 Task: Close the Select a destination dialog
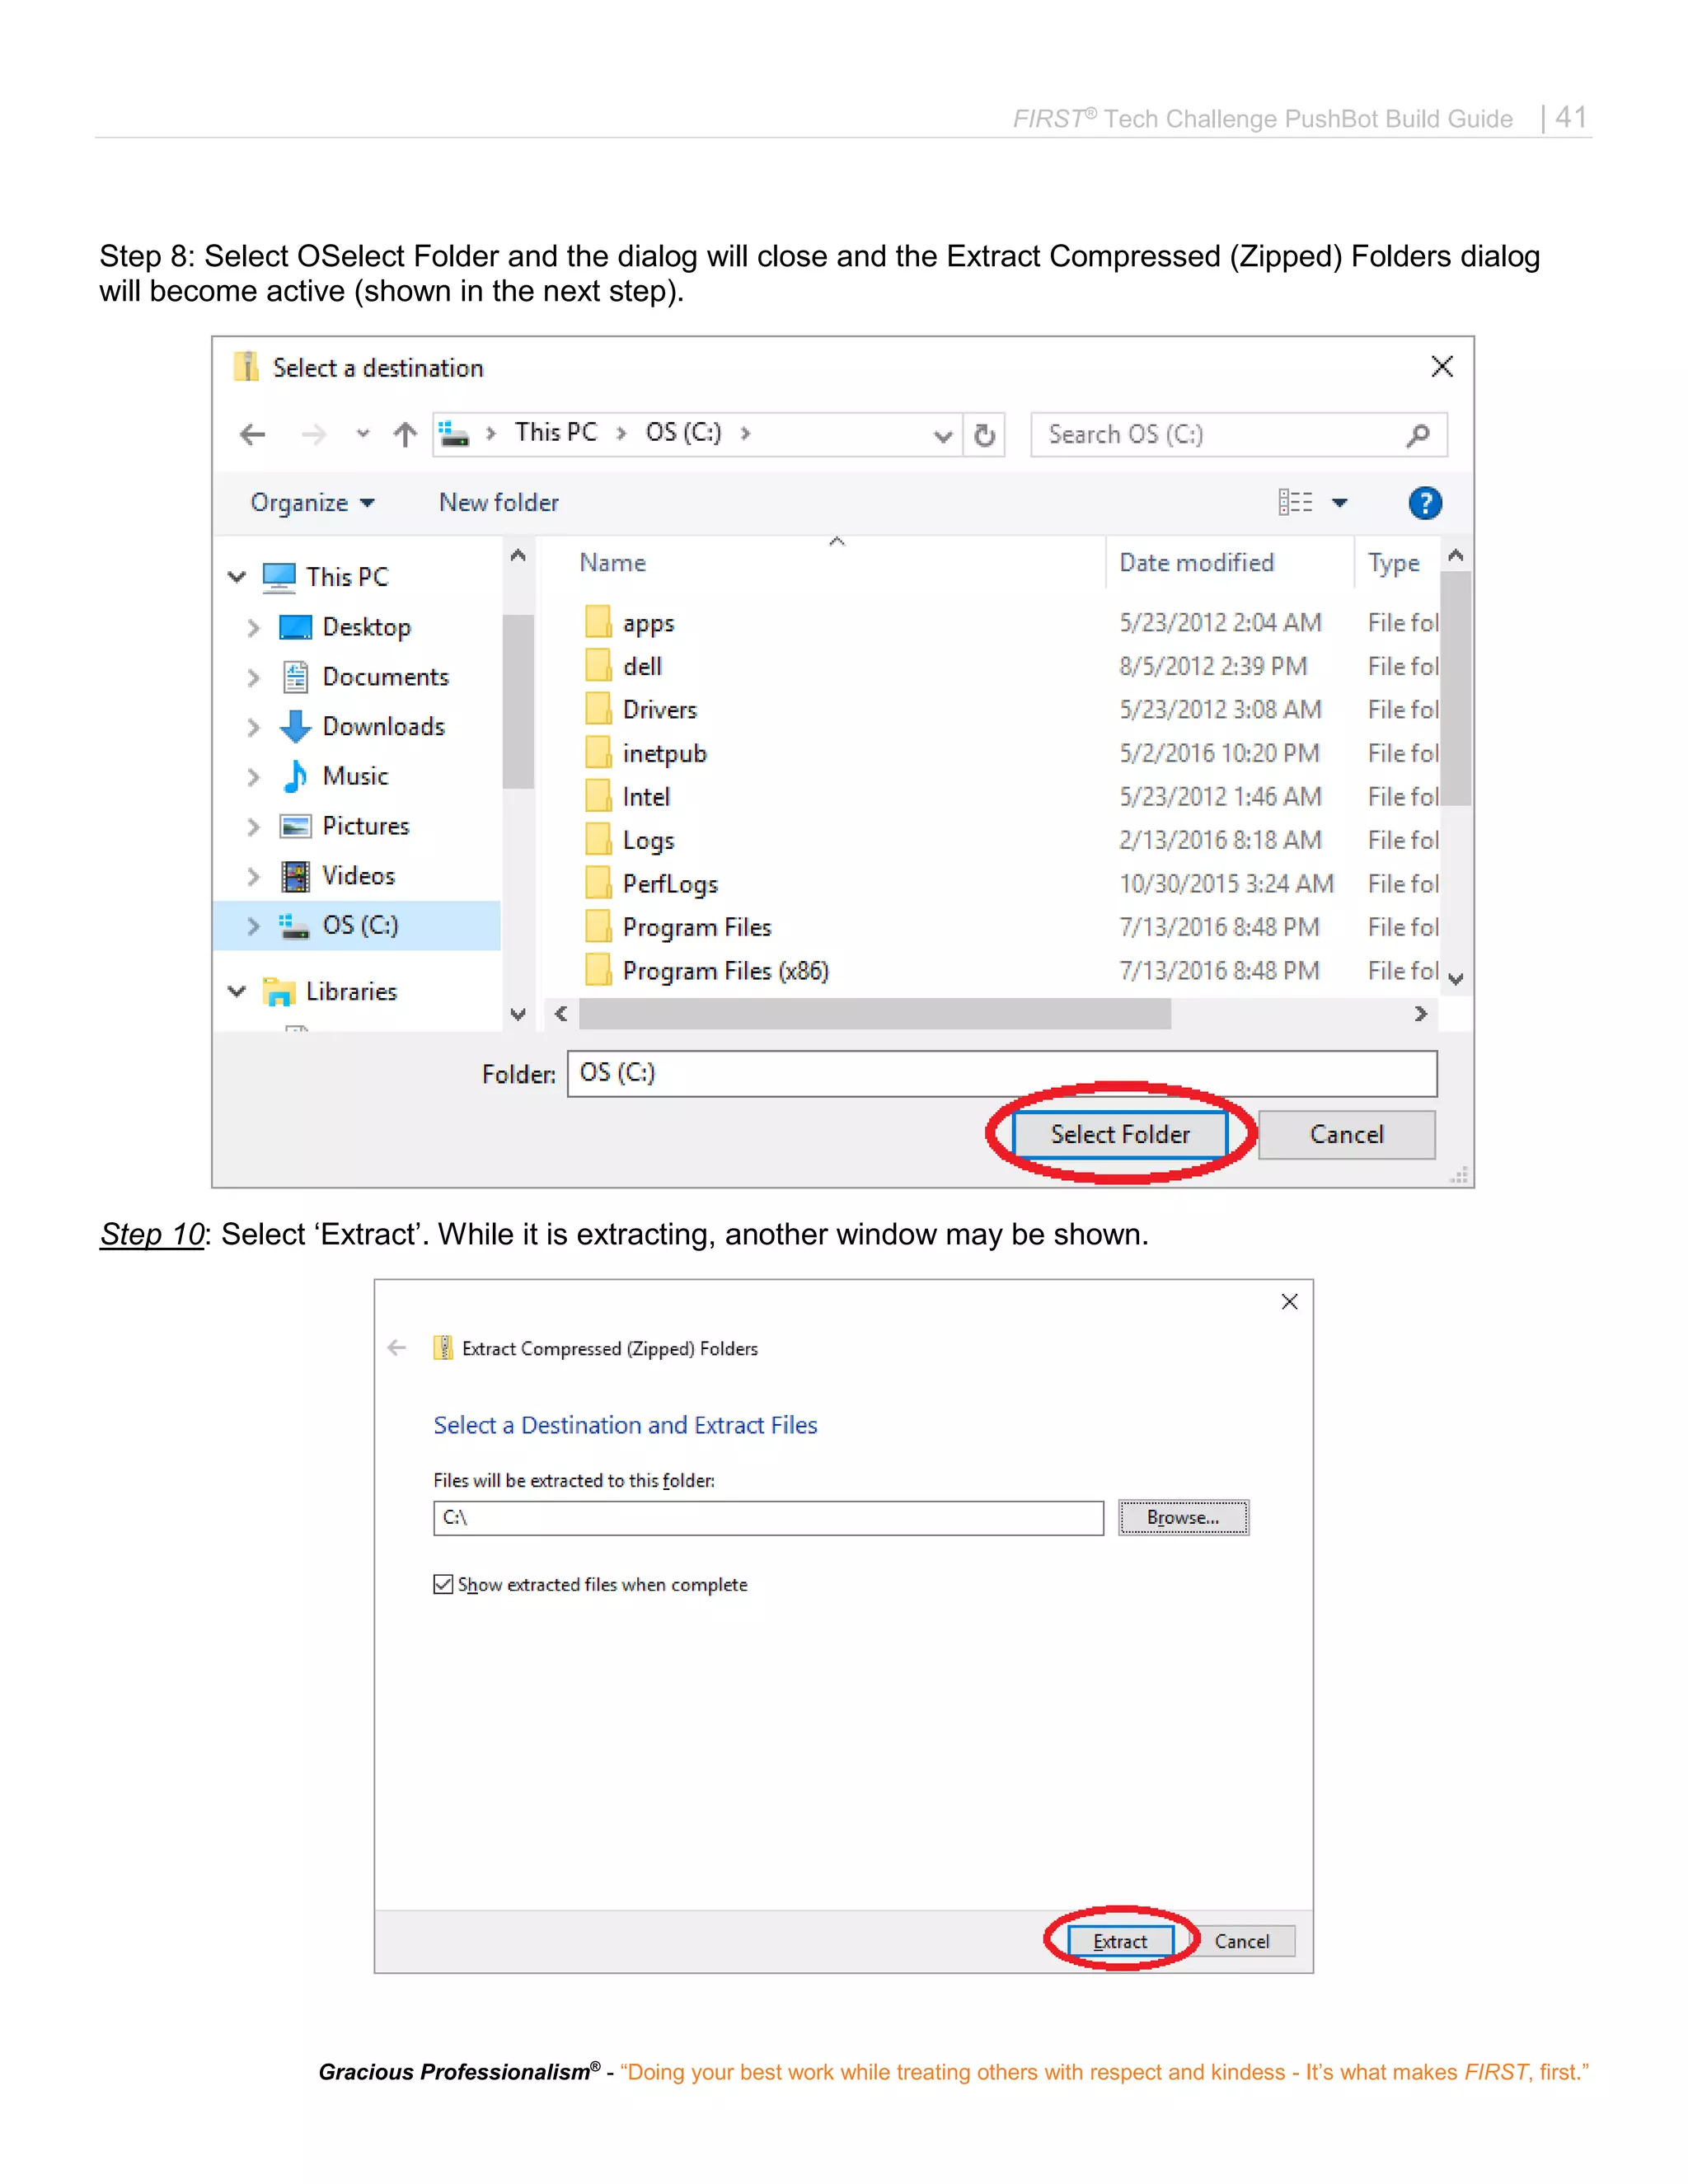click(1441, 367)
